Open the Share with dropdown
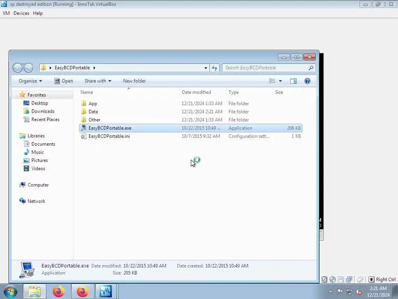 click(x=98, y=81)
